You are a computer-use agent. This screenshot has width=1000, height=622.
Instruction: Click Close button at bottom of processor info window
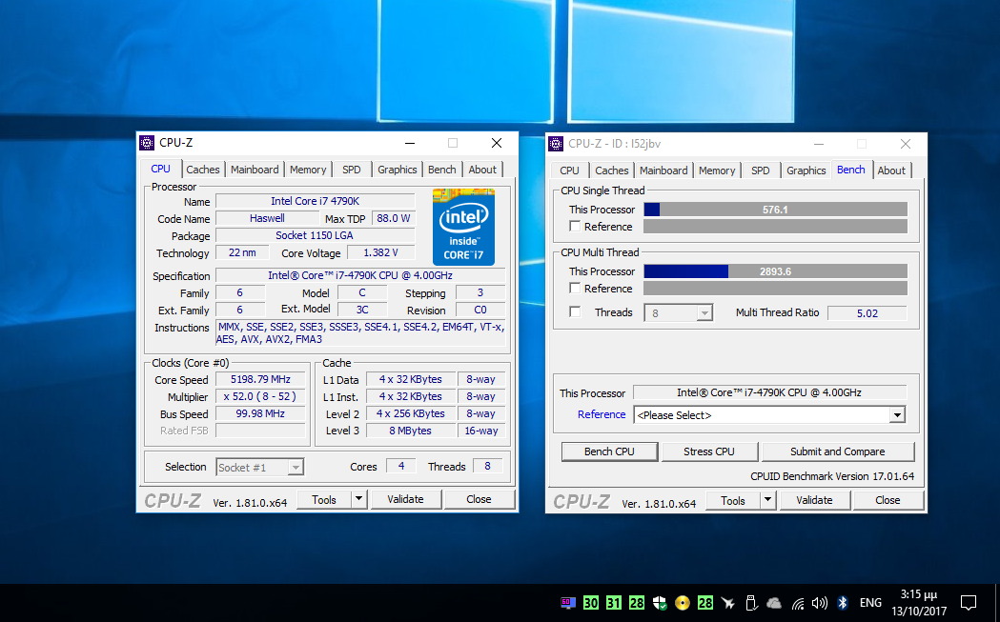pos(479,499)
